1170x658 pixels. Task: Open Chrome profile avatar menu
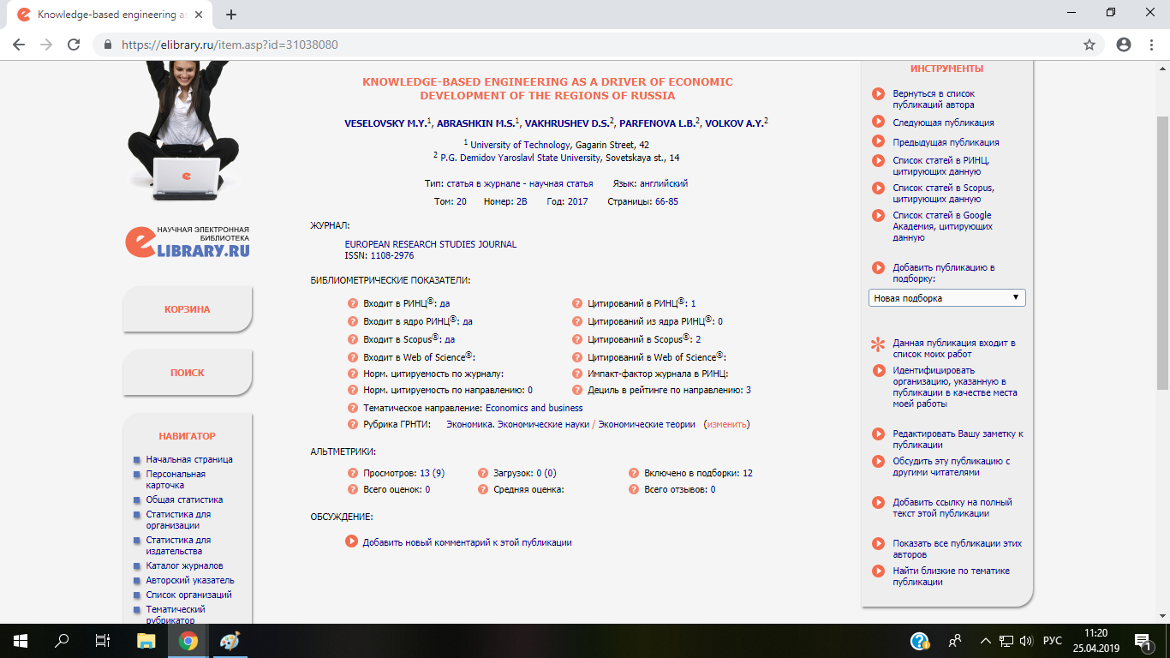point(1124,45)
